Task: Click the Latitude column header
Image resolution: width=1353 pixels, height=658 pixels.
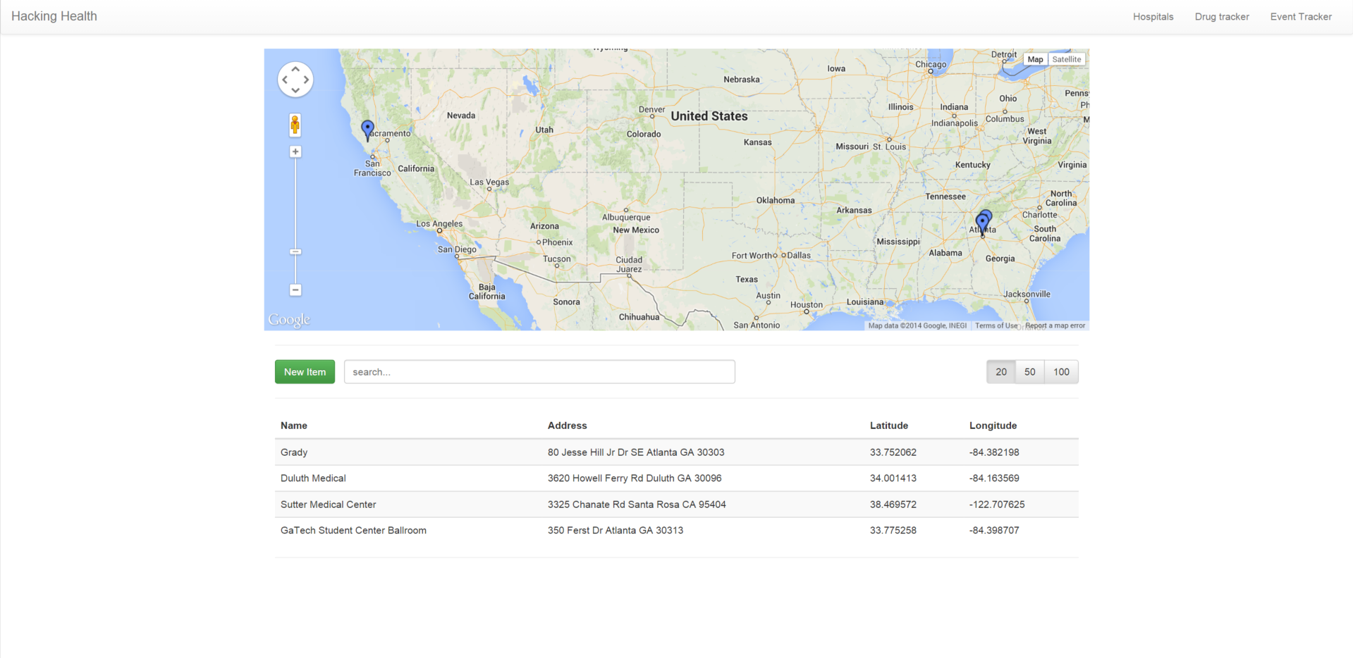Action: (x=889, y=426)
